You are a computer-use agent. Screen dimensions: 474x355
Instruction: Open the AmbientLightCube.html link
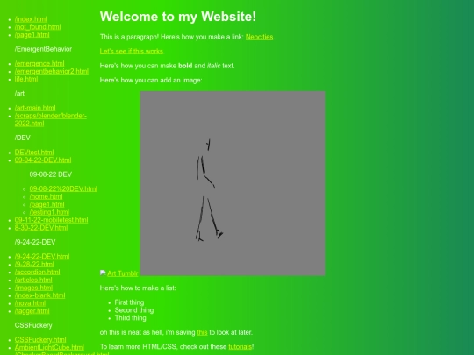(49, 348)
